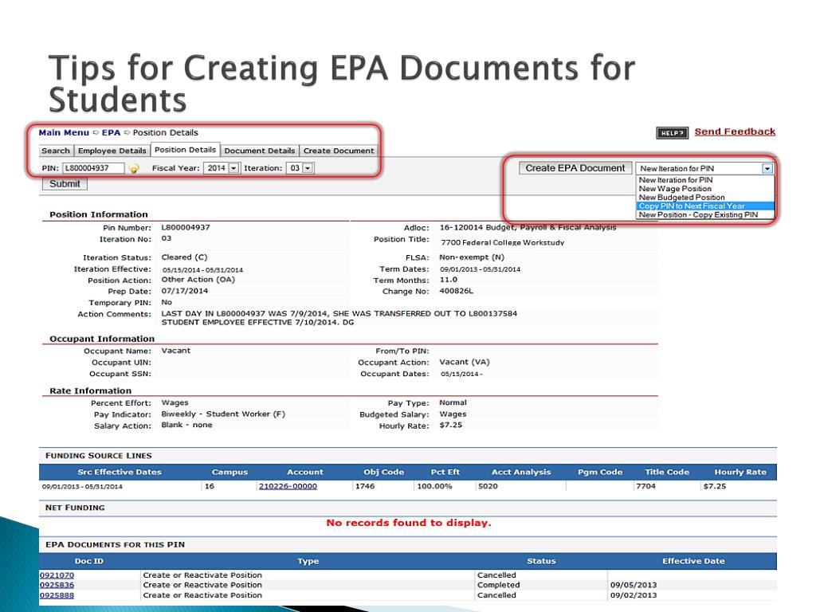
Task: Click the Create EPA Document button
Action: [x=575, y=167]
